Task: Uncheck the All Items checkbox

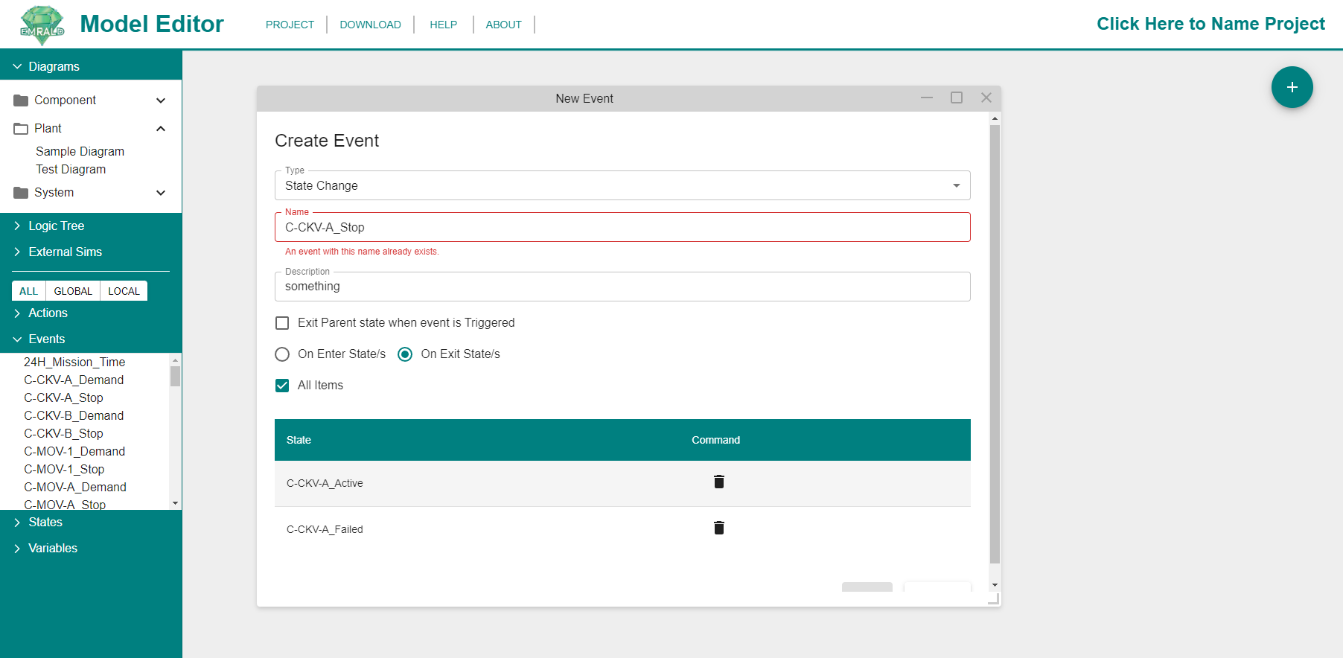Action: tap(282, 386)
